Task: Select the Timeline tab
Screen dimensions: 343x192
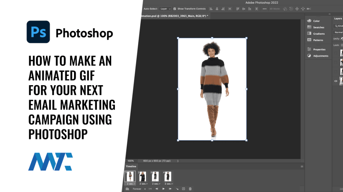Action: click(131, 167)
